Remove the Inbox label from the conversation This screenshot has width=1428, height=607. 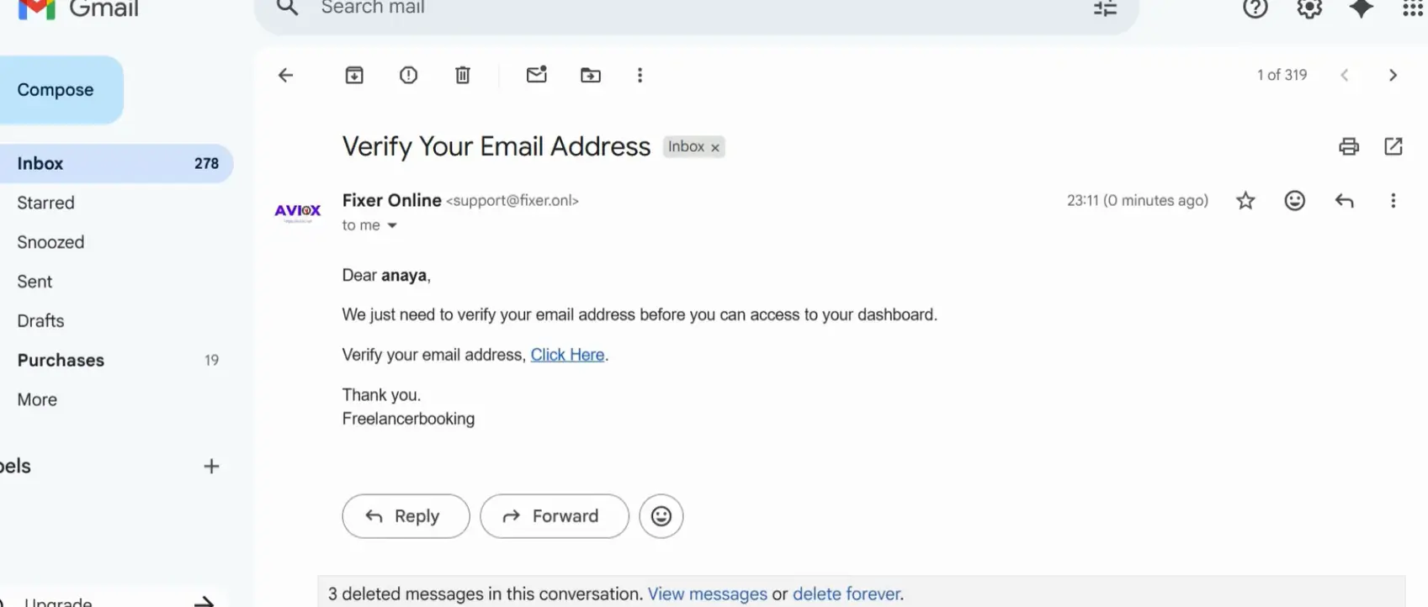pos(715,148)
